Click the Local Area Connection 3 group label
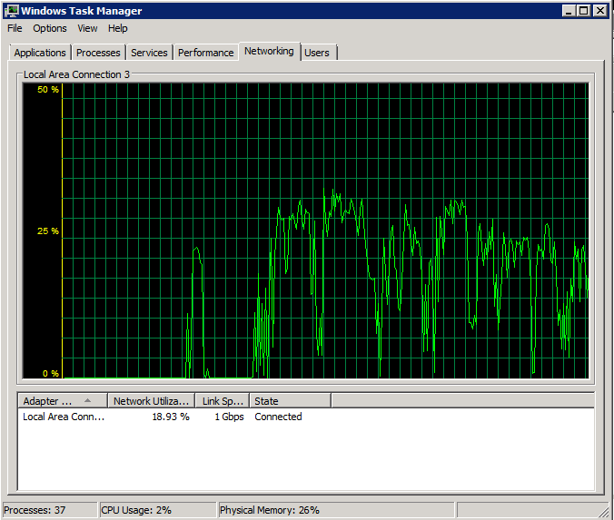614x520 pixels. click(76, 74)
